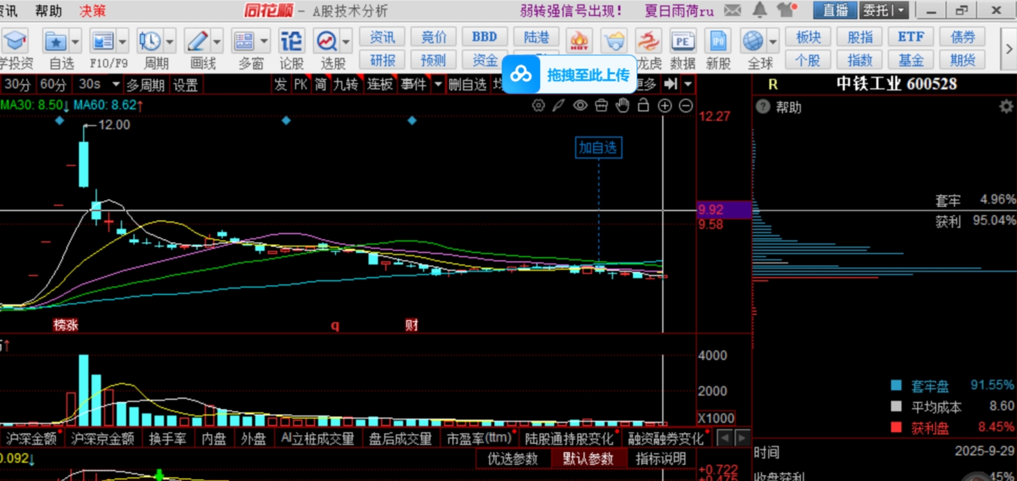Expand the 多窗 dropdown arrow
The width and height of the screenshot is (1017, 481).
pyautogui.click(x=264, y=41)
